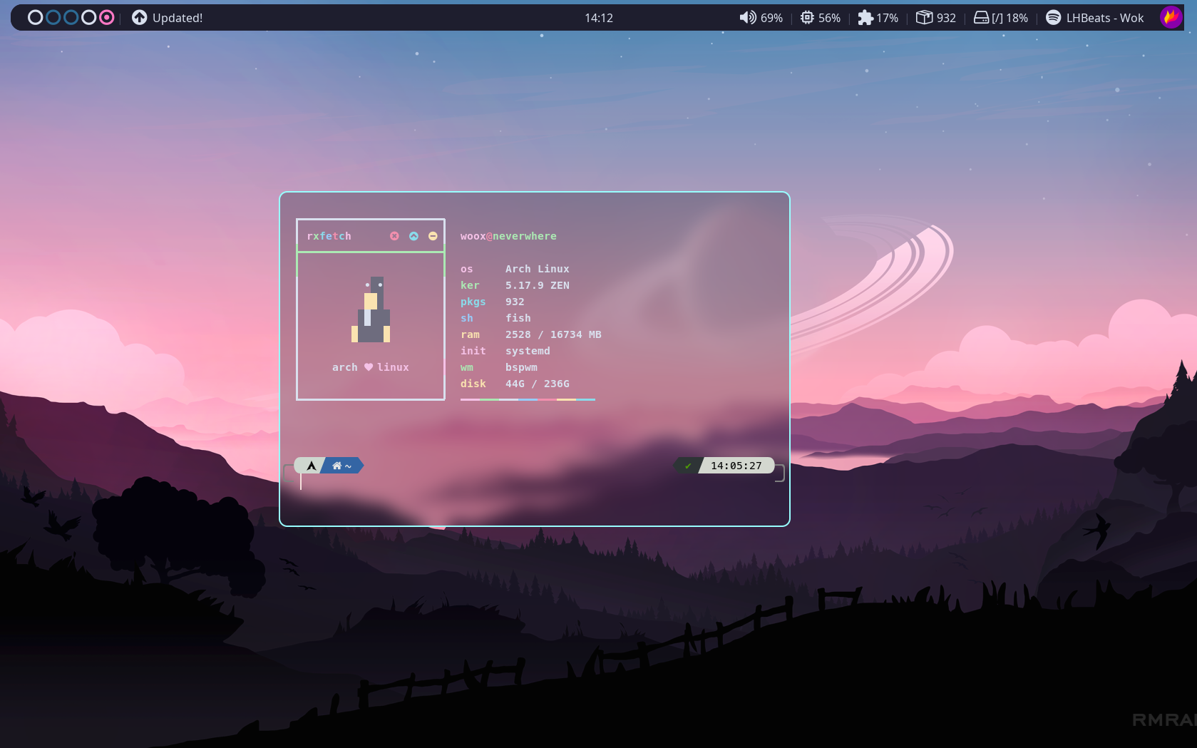The width and height of the screenshot is (1197, 748).
Task: Click the rxfetch title text
Action: (x=329, y=236)
